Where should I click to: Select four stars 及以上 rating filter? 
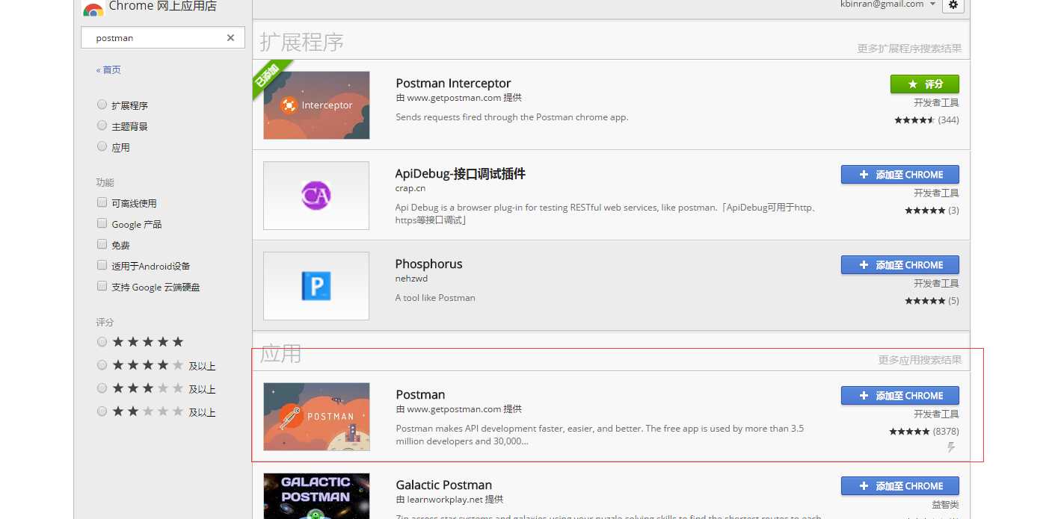click(x=102, y=365)
